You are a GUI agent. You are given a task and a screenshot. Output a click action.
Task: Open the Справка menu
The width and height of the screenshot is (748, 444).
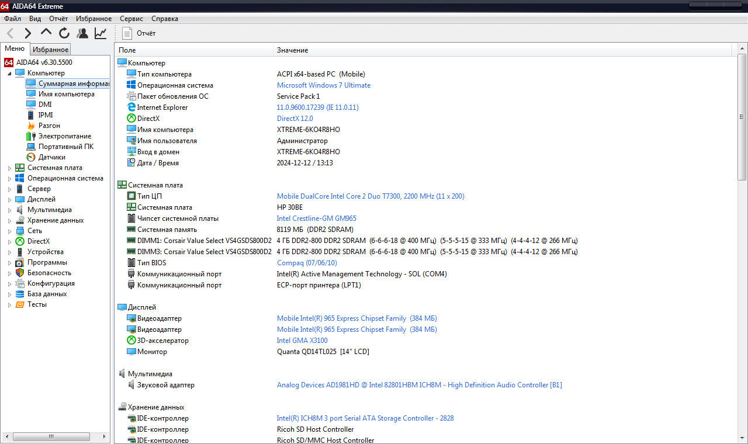pyautogui.click(x=165, y=19)
